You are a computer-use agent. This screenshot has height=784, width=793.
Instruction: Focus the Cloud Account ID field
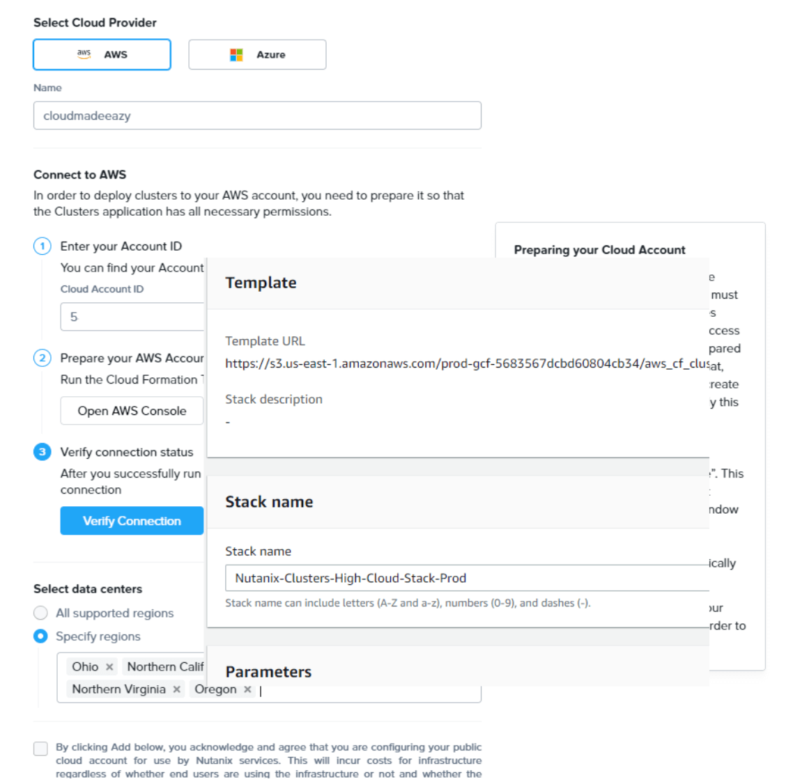tap(132, 317)
